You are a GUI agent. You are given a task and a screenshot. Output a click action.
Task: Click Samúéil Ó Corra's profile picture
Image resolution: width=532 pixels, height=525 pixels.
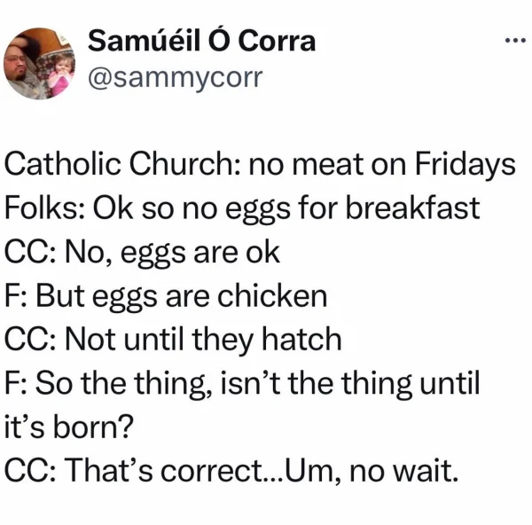[39, 64]
